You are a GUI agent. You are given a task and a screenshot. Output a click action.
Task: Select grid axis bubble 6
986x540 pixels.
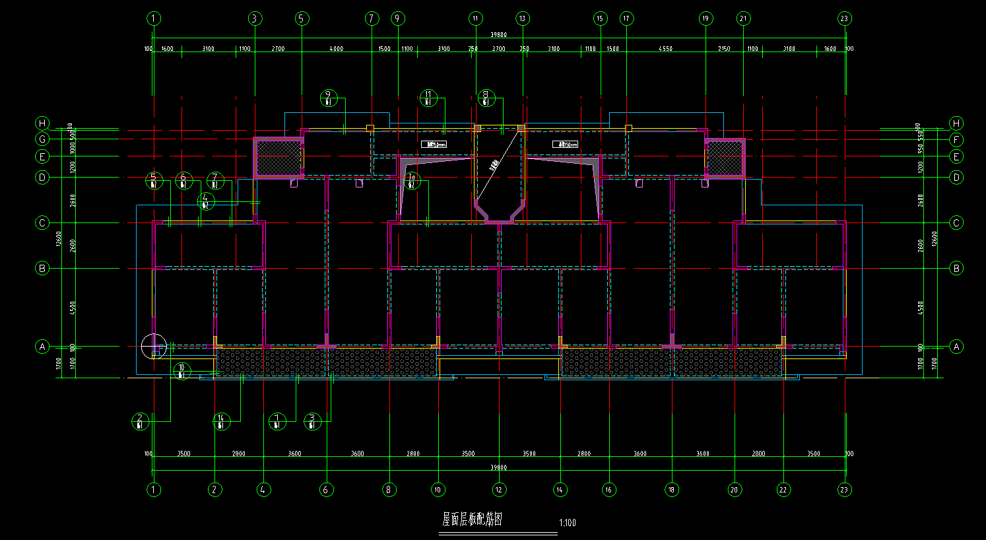(326, 490)
